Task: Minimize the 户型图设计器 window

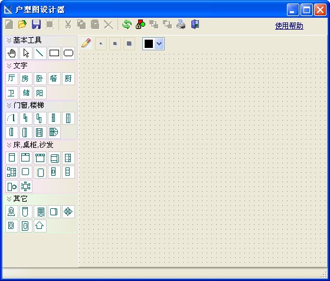Action: tap(293, 9)
